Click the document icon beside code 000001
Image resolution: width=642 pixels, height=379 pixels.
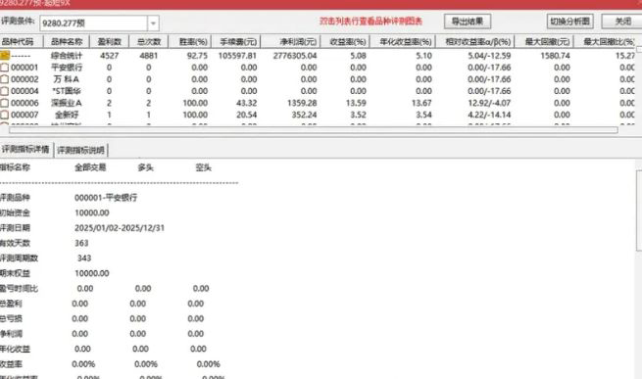[5, 68]
